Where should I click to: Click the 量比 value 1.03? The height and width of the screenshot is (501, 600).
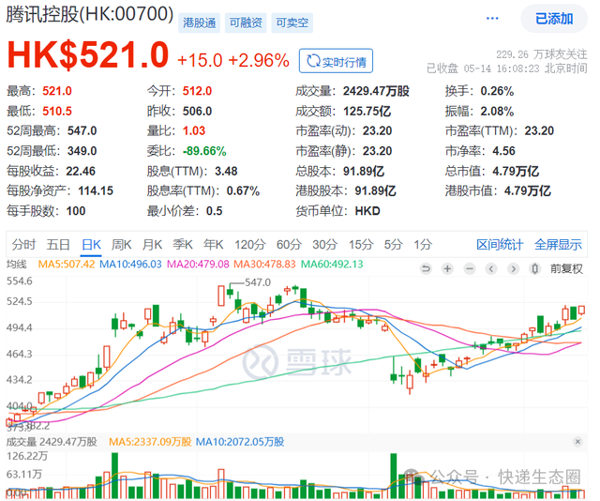click(x=194, y=131)
